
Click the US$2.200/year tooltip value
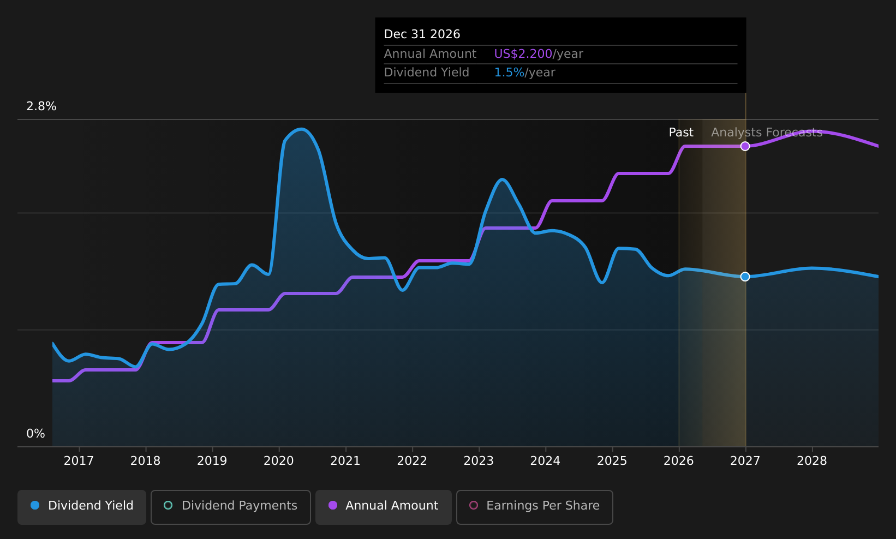click(x=538, y=54)
